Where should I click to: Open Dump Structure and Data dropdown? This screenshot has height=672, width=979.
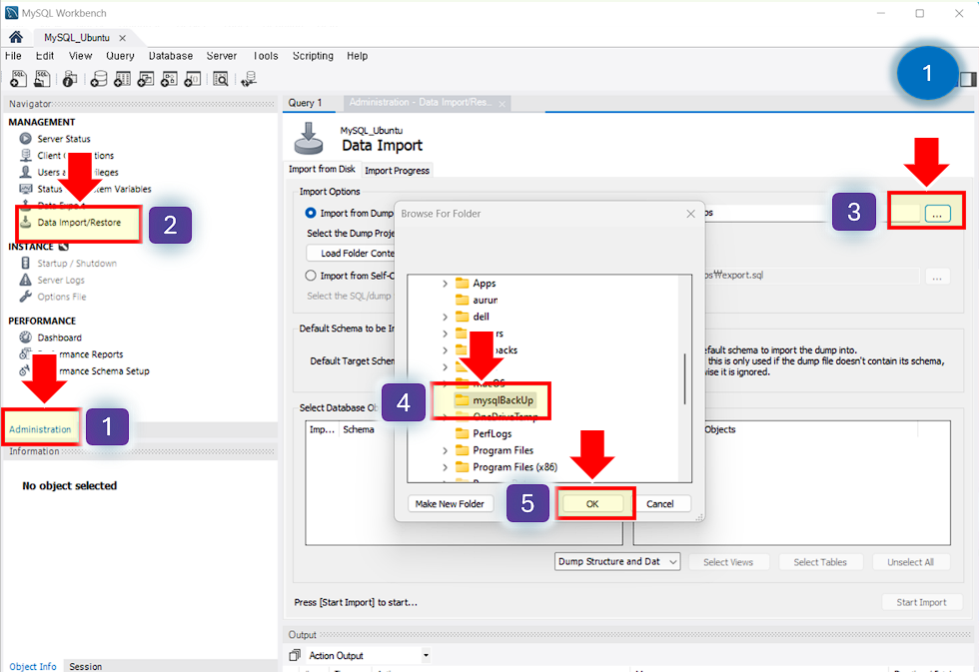click(617, 561)
